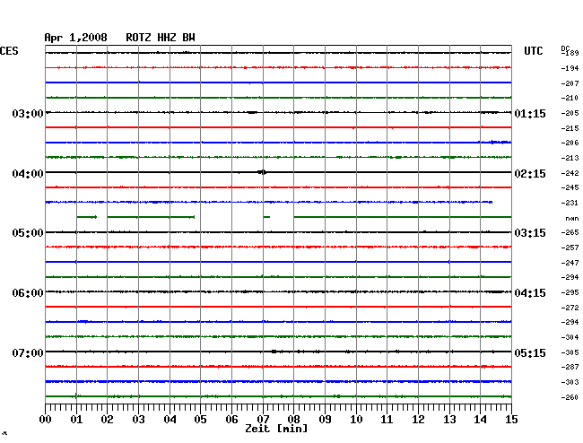Select the 08 minute axis label

pos(293,420)
